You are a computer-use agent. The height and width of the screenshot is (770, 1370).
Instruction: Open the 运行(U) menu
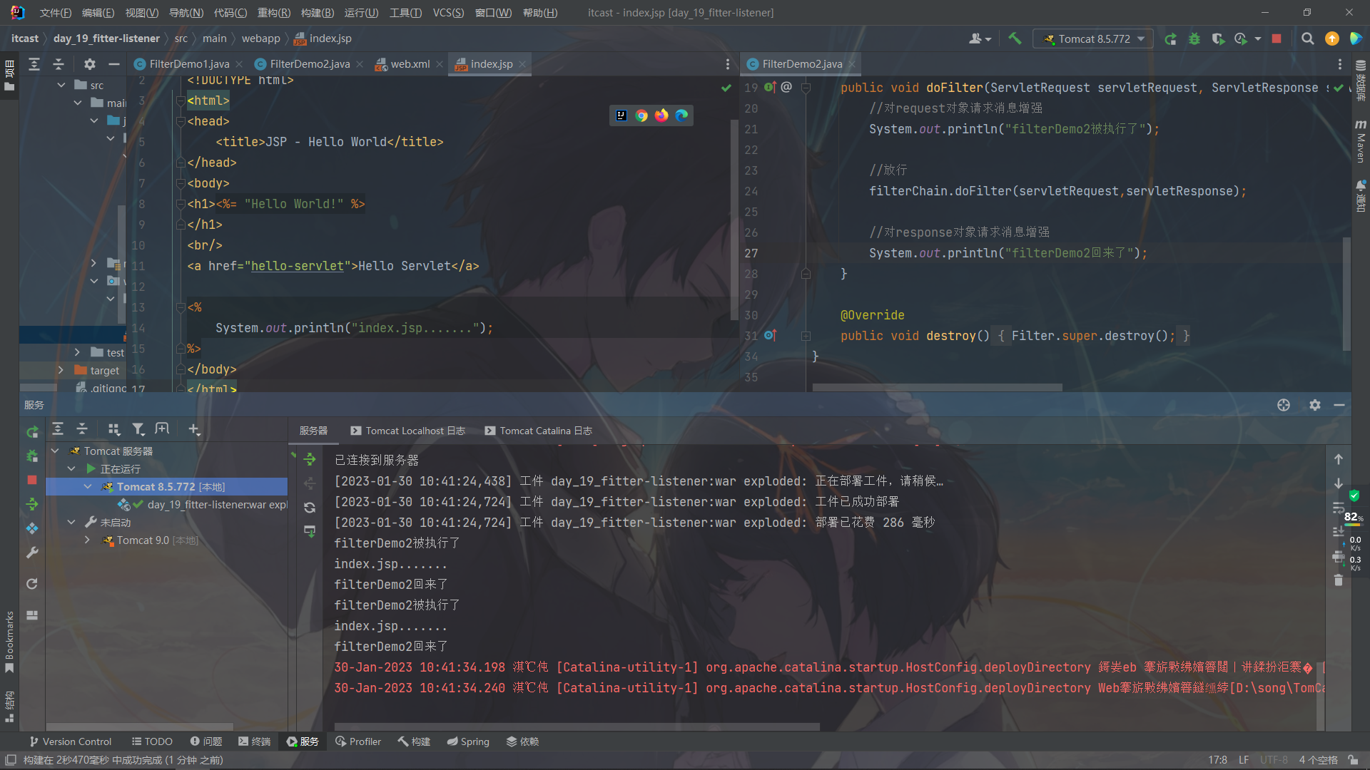click(361, 13)
